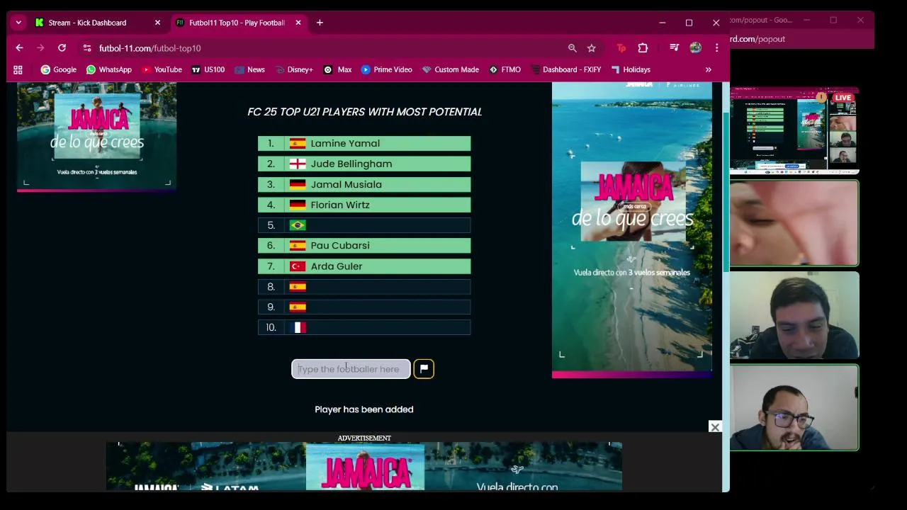This screenshot has height=510, width=907.
Task: Open the media control icon in toolbar
Action: (674, 48)
